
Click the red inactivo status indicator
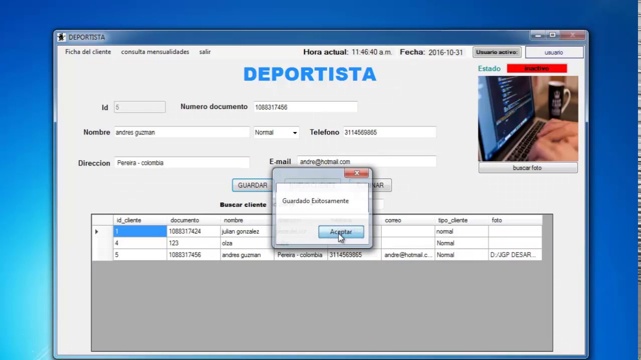click(537, 68)
